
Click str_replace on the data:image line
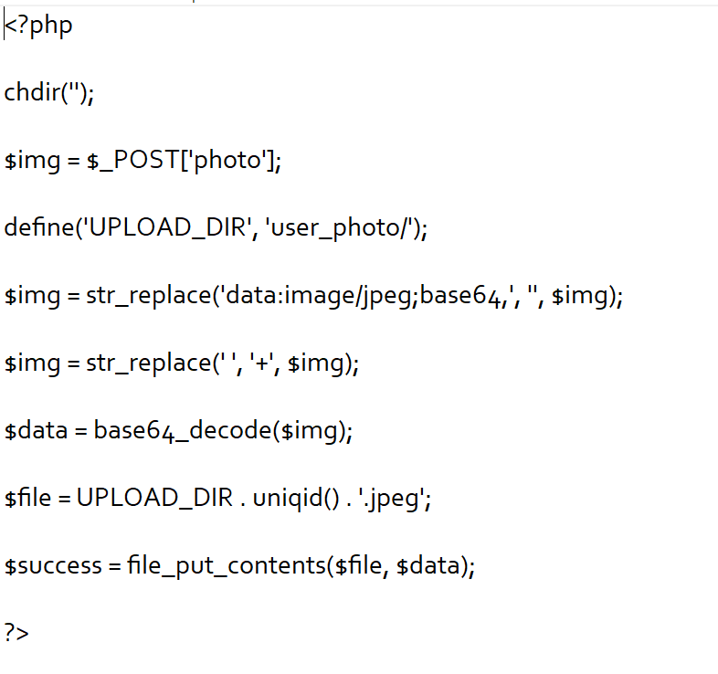pyautogui.click(x=149, y=295)
